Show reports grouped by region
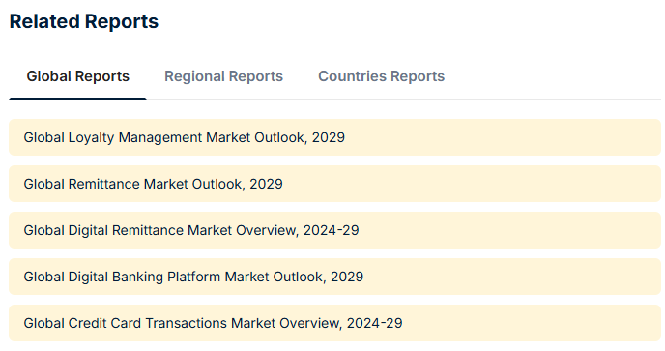665x351 pixels. coord(223,76)
